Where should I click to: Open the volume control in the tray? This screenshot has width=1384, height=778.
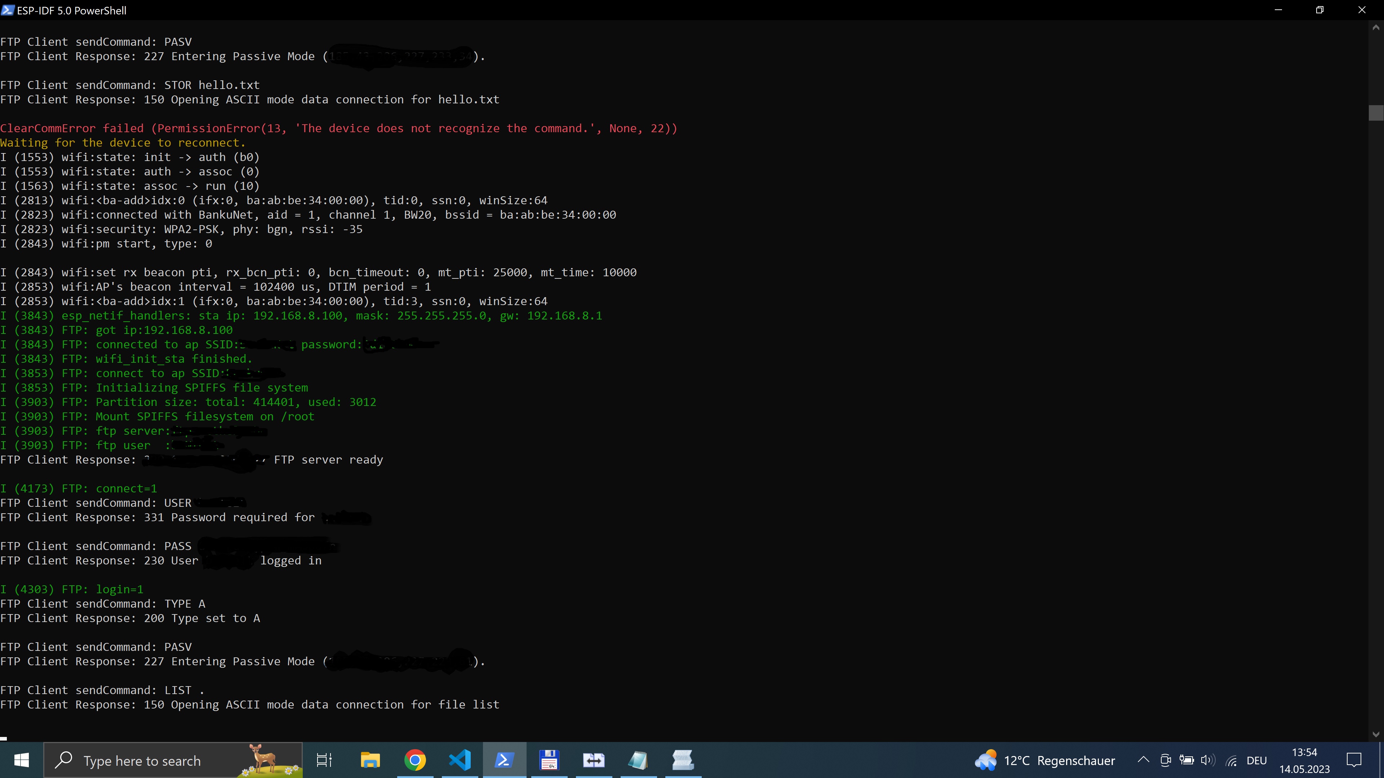coord(1208,760)
